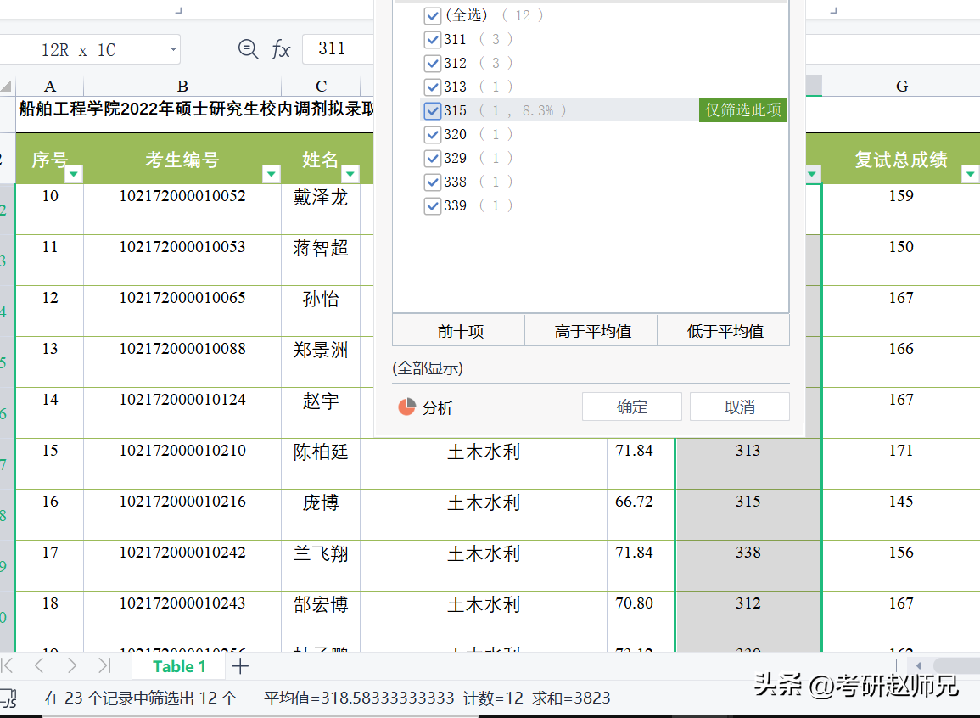Select 复试总成绩 value 171

[901, 463]
